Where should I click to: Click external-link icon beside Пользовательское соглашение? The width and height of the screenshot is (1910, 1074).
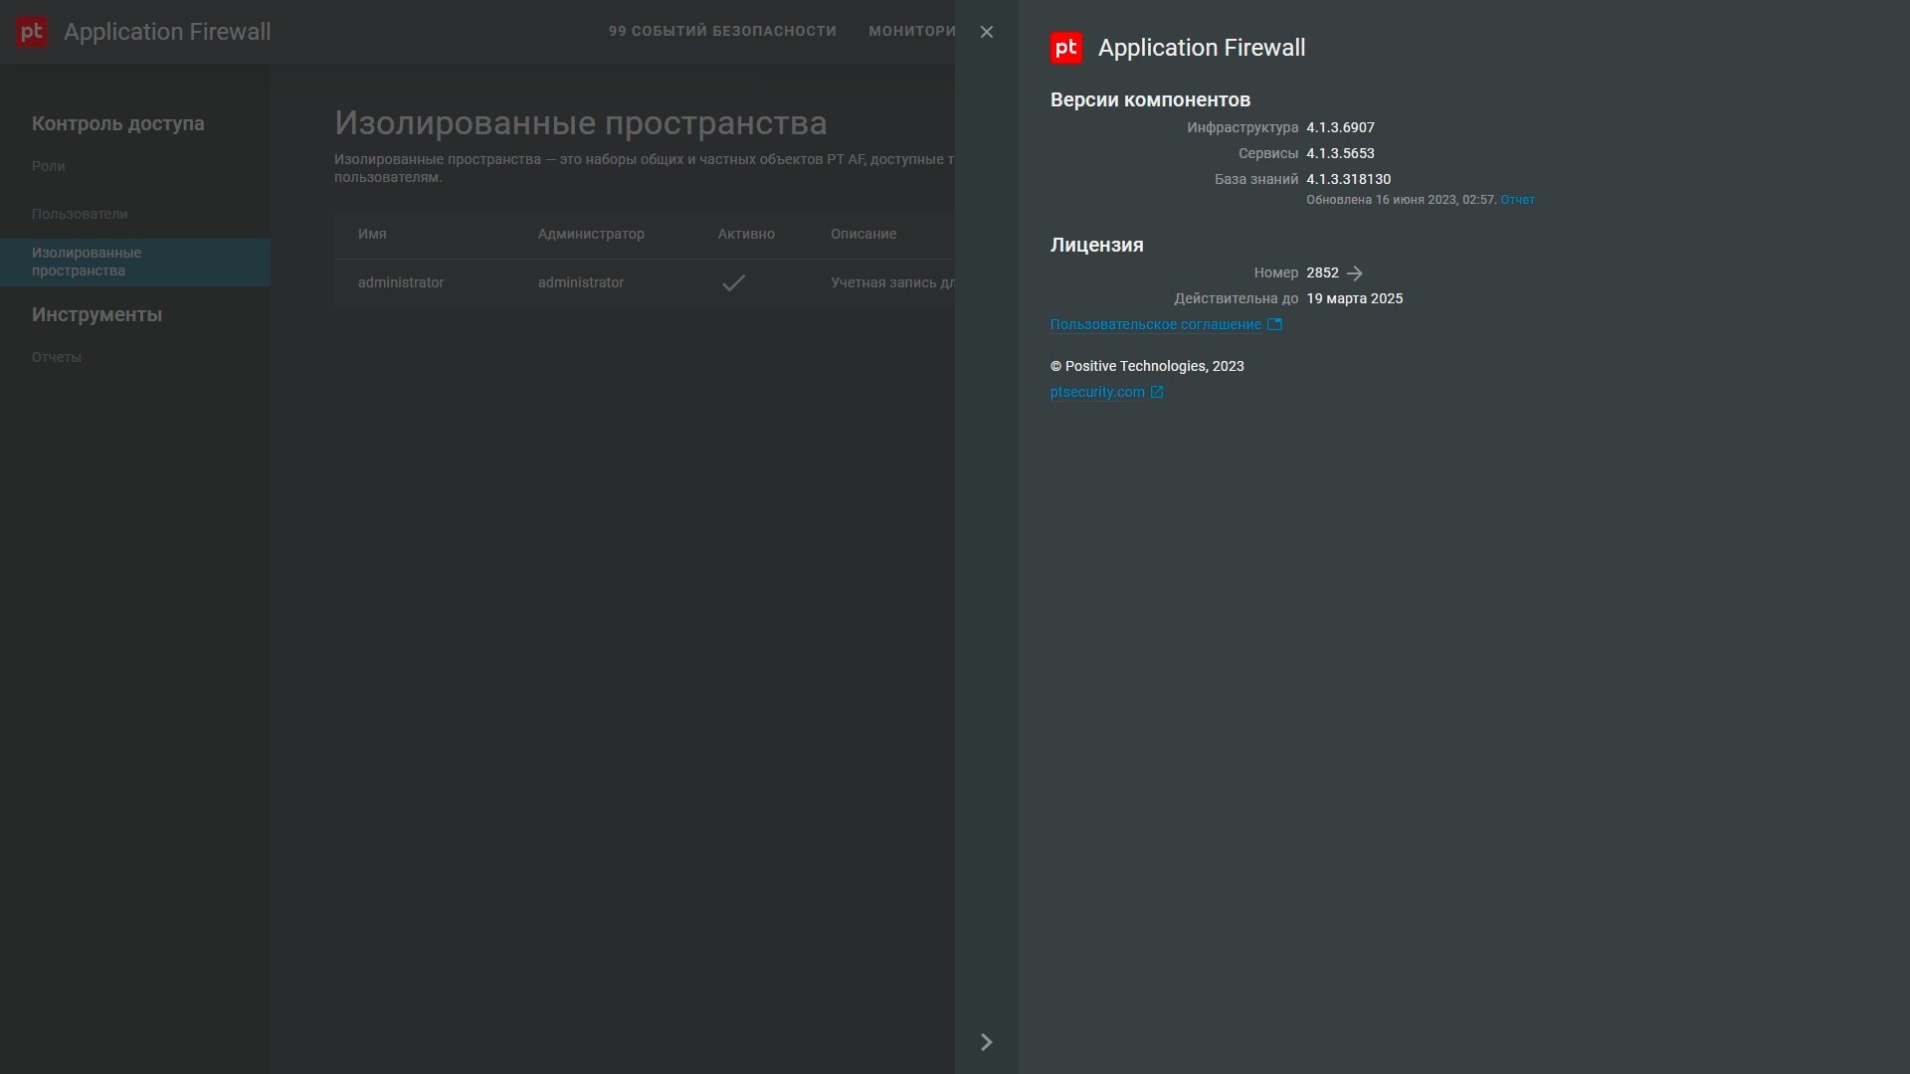point(1274,324)
